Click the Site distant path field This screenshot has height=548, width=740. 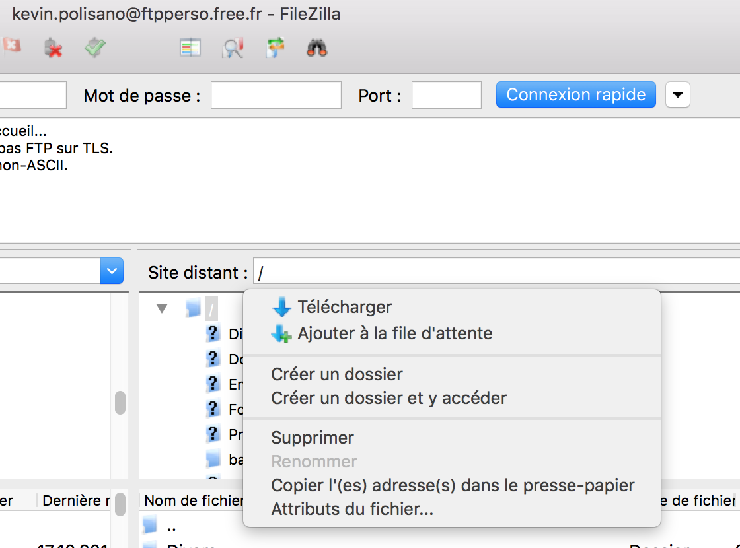[496, 272]
